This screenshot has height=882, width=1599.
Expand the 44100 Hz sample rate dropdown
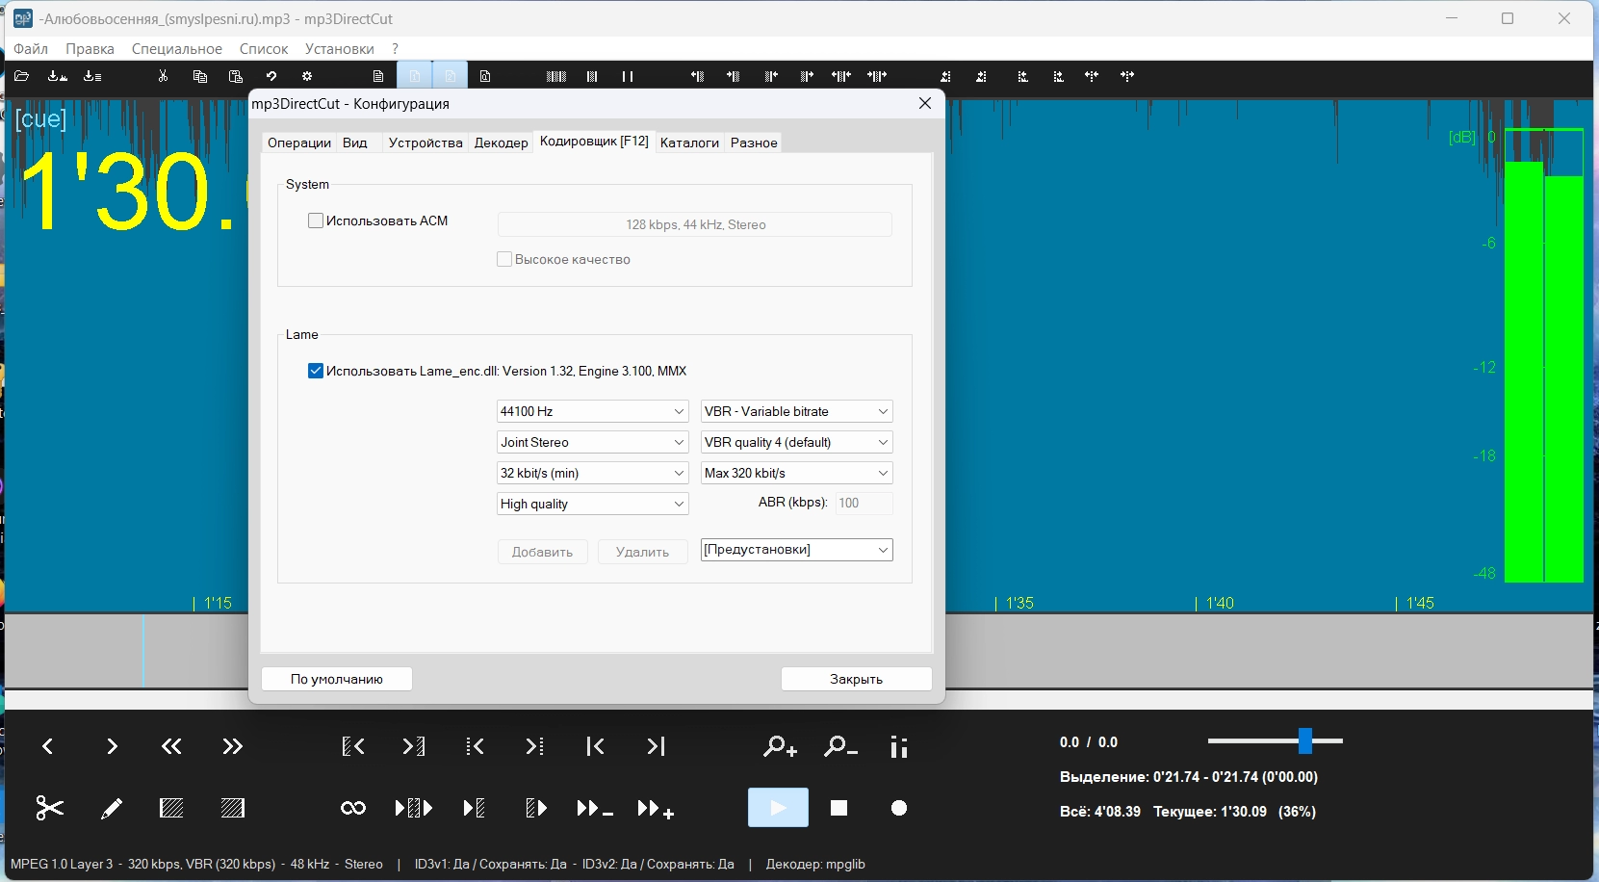pos(592,411)
